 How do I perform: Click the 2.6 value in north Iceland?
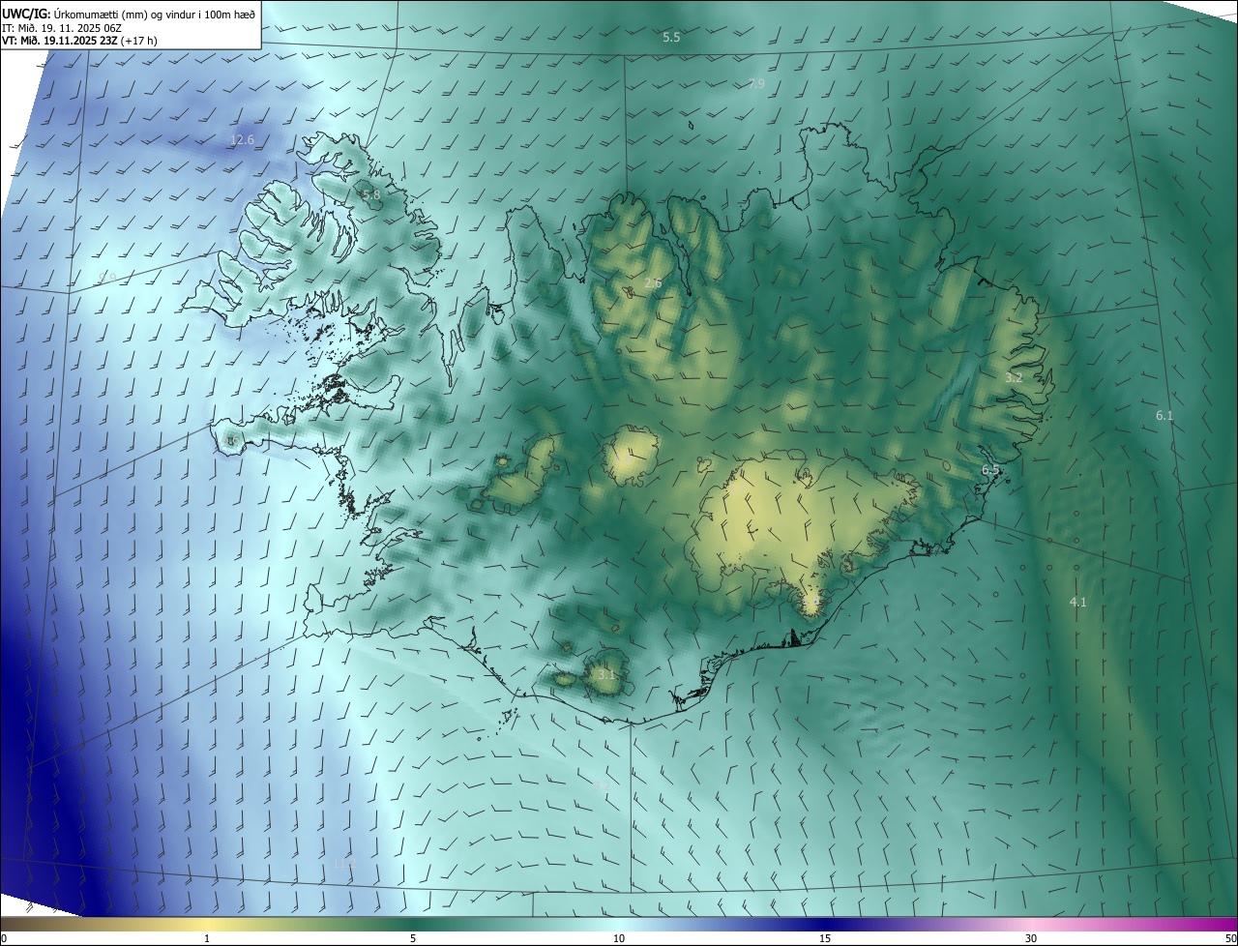click(x=653, y=283)
